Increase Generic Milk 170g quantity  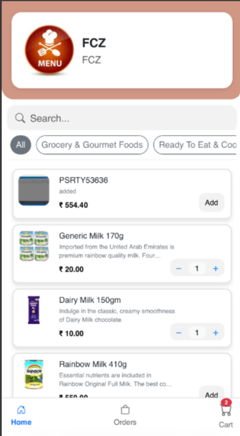(x=216, y=268)
